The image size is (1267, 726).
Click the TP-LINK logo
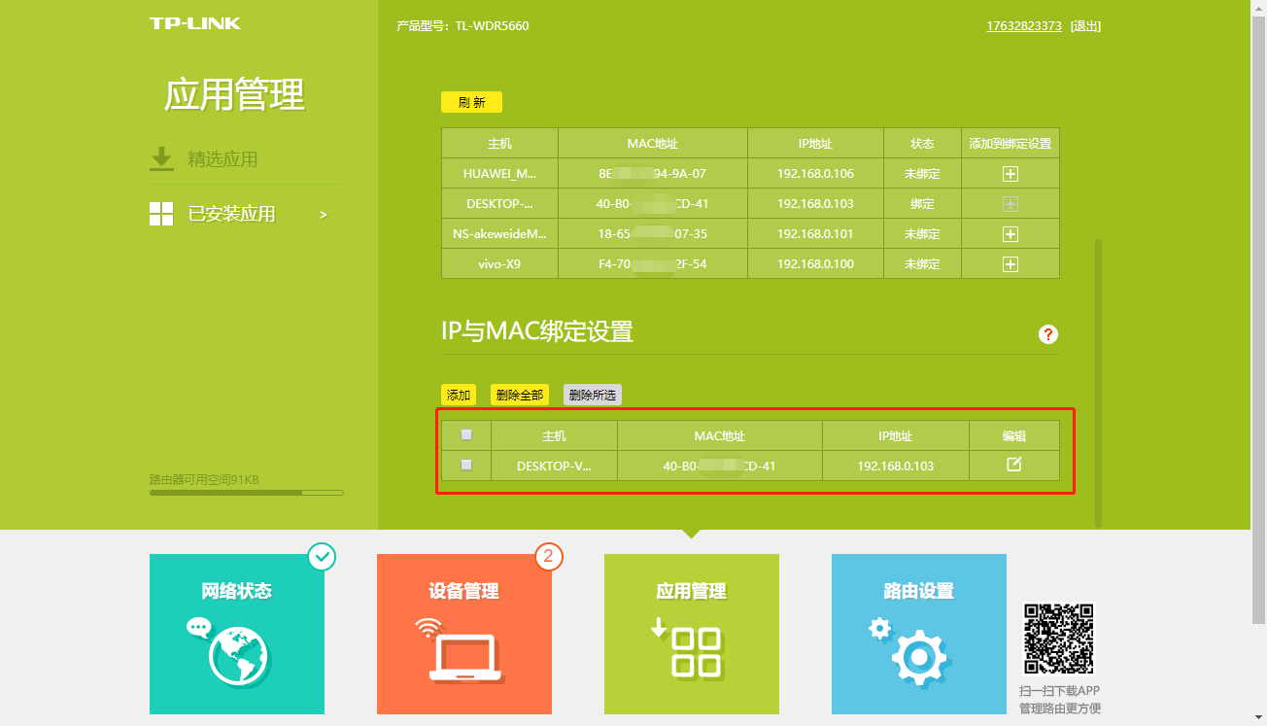(x=195, y=23)
